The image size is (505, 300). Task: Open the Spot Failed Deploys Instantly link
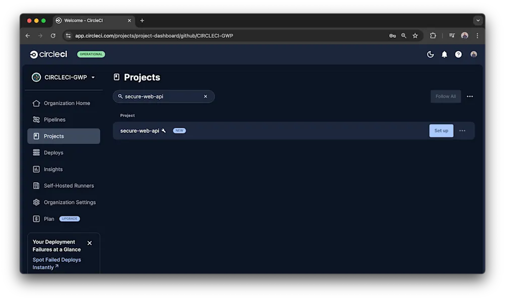point(57,263)
